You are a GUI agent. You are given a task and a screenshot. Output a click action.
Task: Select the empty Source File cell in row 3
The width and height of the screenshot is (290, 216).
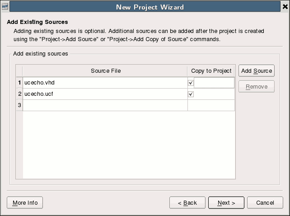tap(105, 105)
